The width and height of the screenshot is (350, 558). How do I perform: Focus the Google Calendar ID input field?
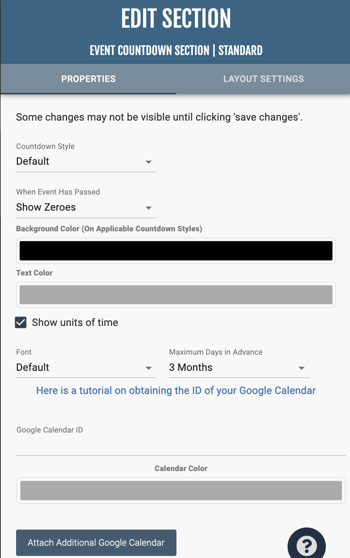181,447
